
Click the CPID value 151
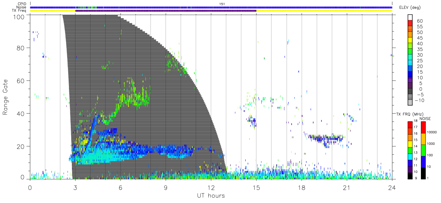pos(222,4)
